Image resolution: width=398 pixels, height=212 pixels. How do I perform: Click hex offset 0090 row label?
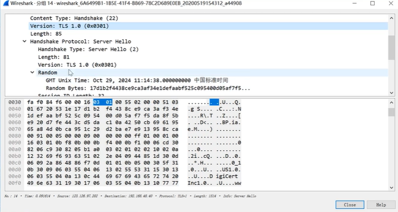(x=15, y=142)
